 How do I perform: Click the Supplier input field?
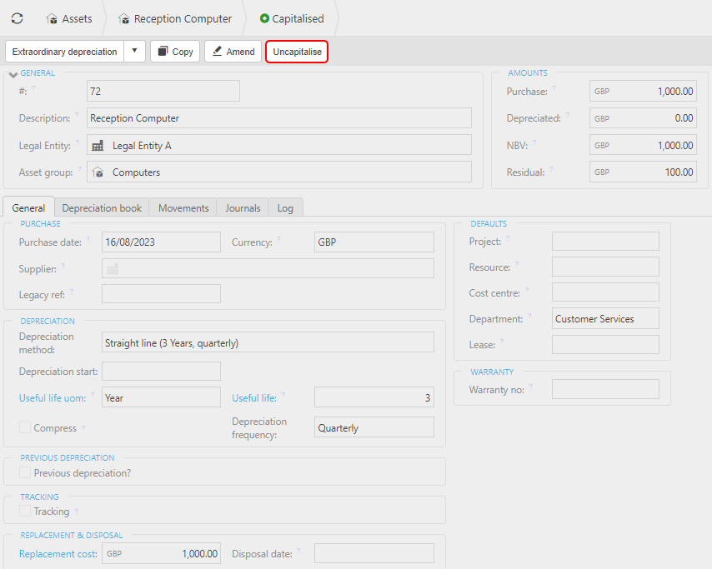coord(268,268)
